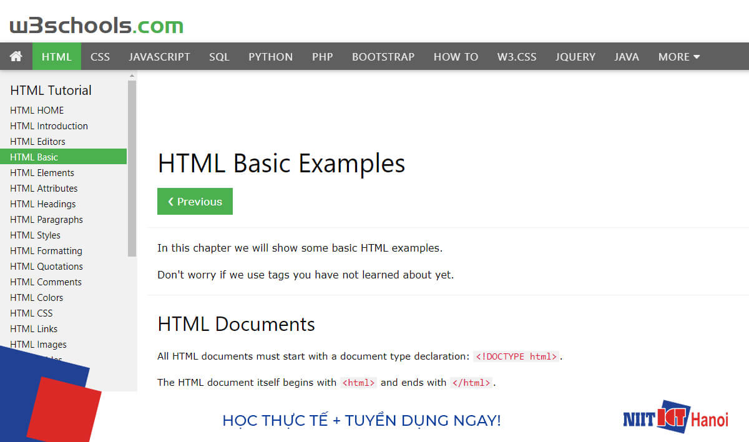Open the HTML Attributes page
This screenshot has height=442, width=749.
click(x=44, y=188)
